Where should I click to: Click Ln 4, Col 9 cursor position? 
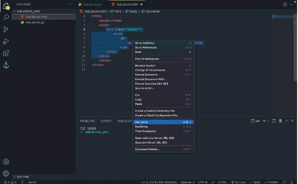pyautogui.click(x=159, y=182)
